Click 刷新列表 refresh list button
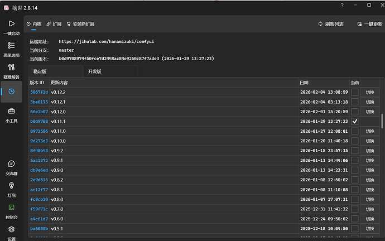 point(331,24)
